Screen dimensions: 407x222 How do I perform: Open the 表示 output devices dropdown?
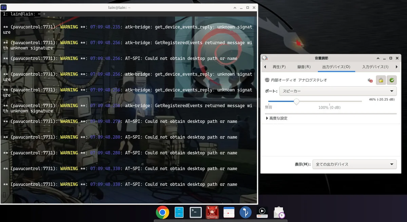(354, 164)
